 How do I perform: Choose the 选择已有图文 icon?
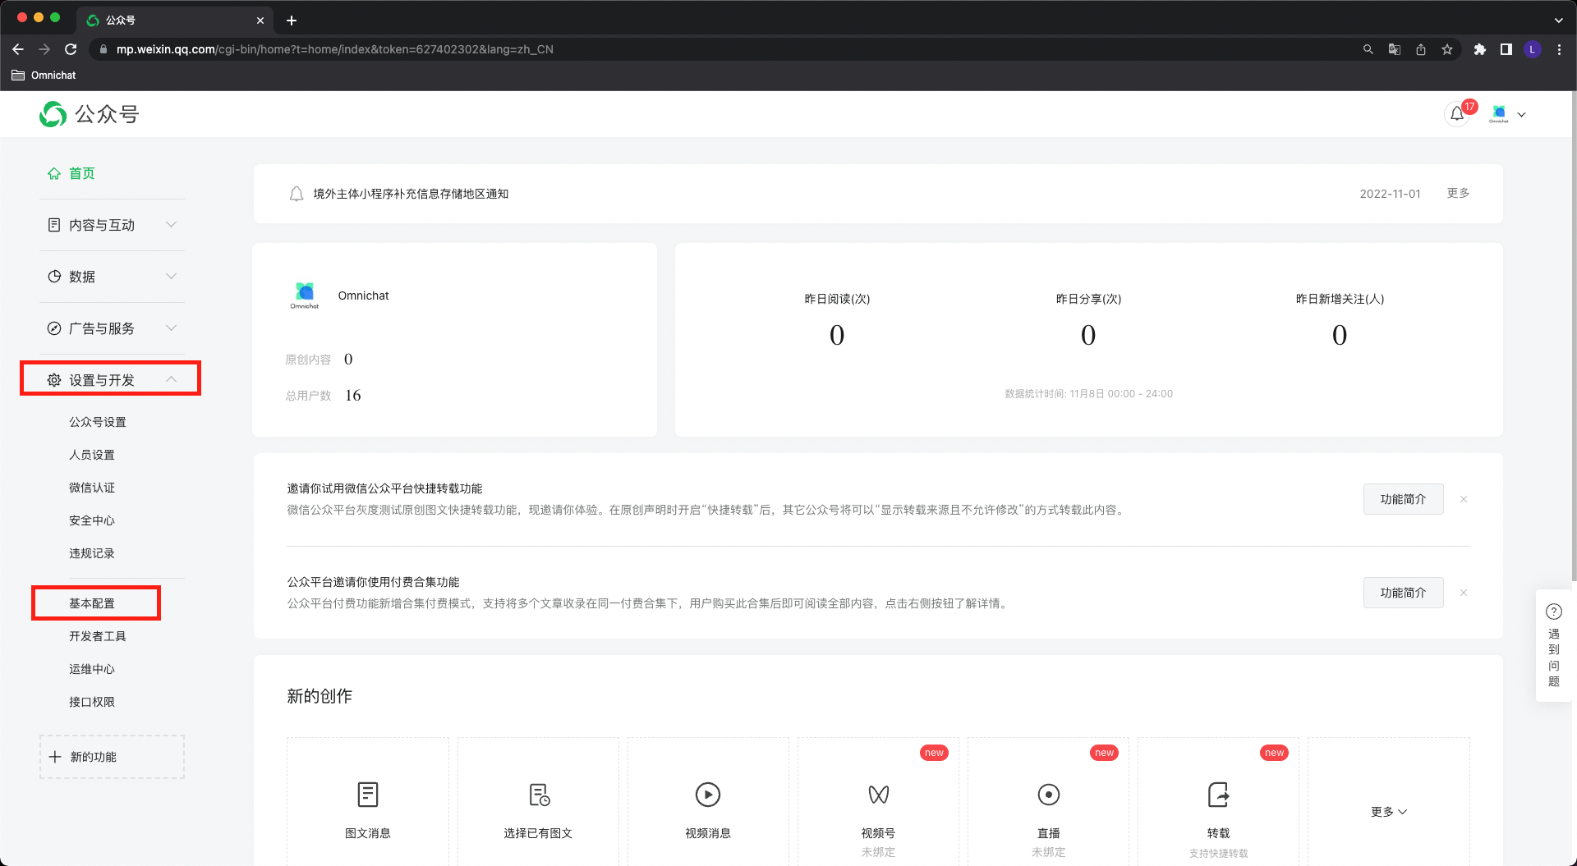pos(538,795)
